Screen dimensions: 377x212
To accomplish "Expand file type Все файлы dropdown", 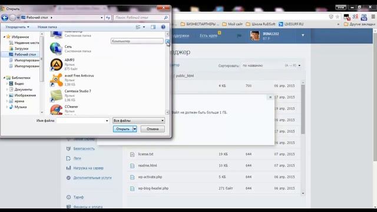I will 163,120.
